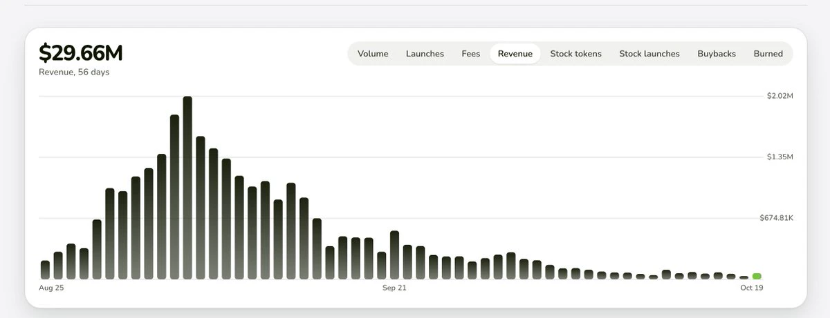
Task: Open the Stock launches tab
Action: [x=649, y=54]
